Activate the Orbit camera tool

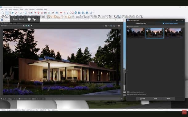(x=61, y=13)
